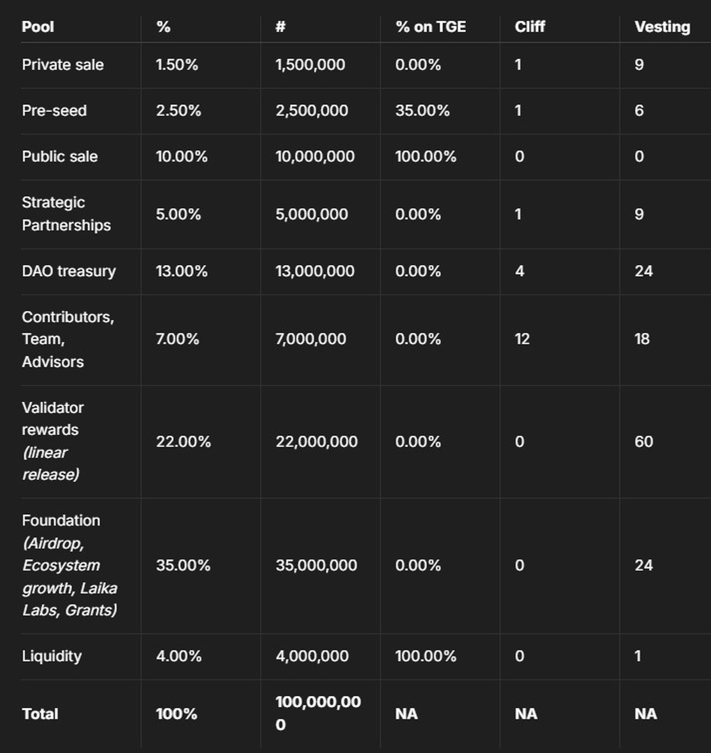711x753 pixels.
Task: Click the 13.00% DAO treasury percentage
Action: pos(181,271)
